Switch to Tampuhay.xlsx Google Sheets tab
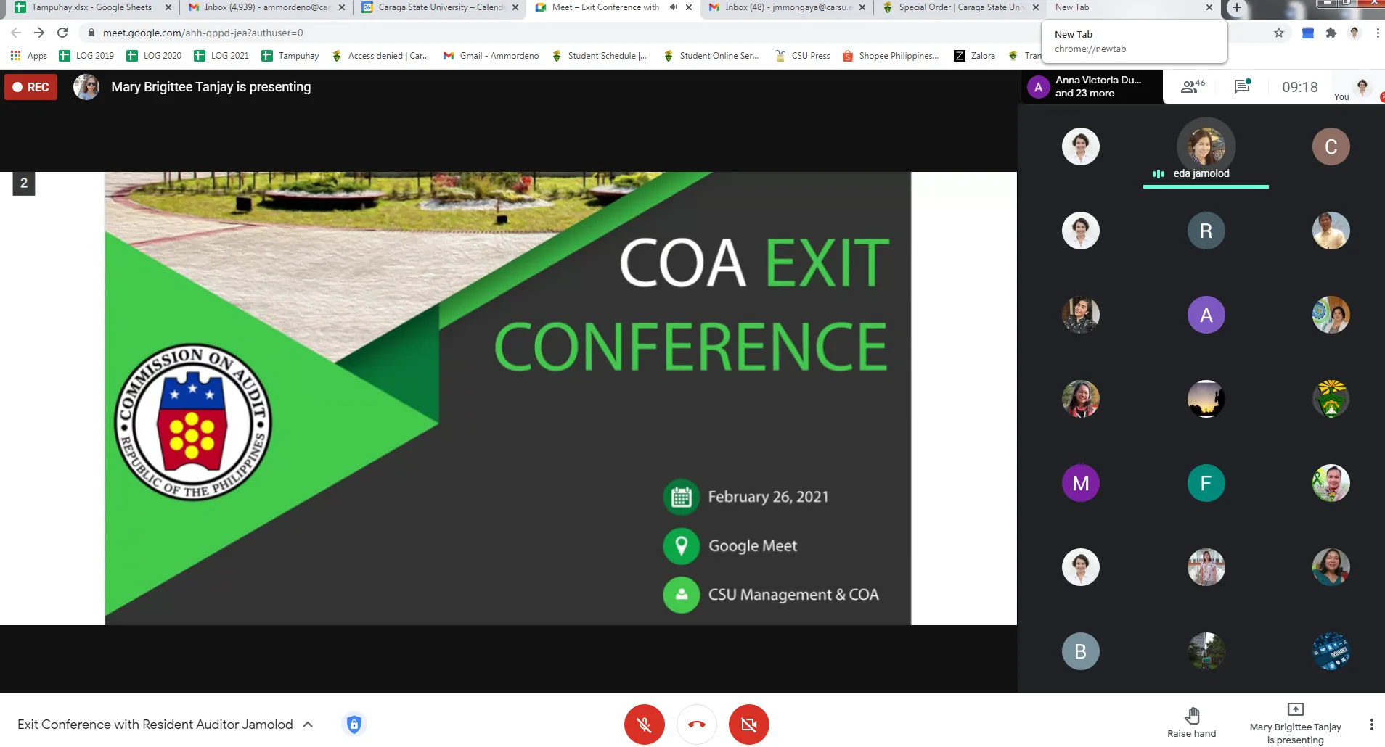Image resolution: width=1385 pixels, height=747 pixels. [91, 7]
